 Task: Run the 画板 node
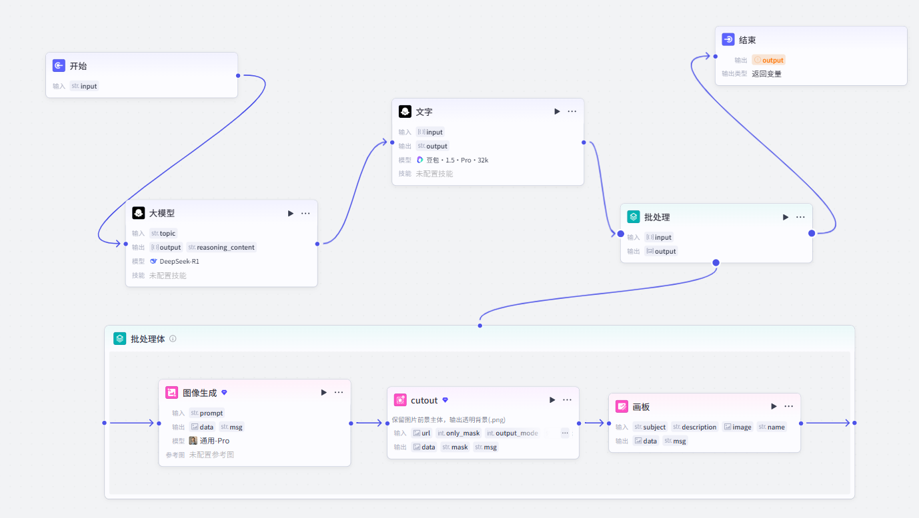774,406
